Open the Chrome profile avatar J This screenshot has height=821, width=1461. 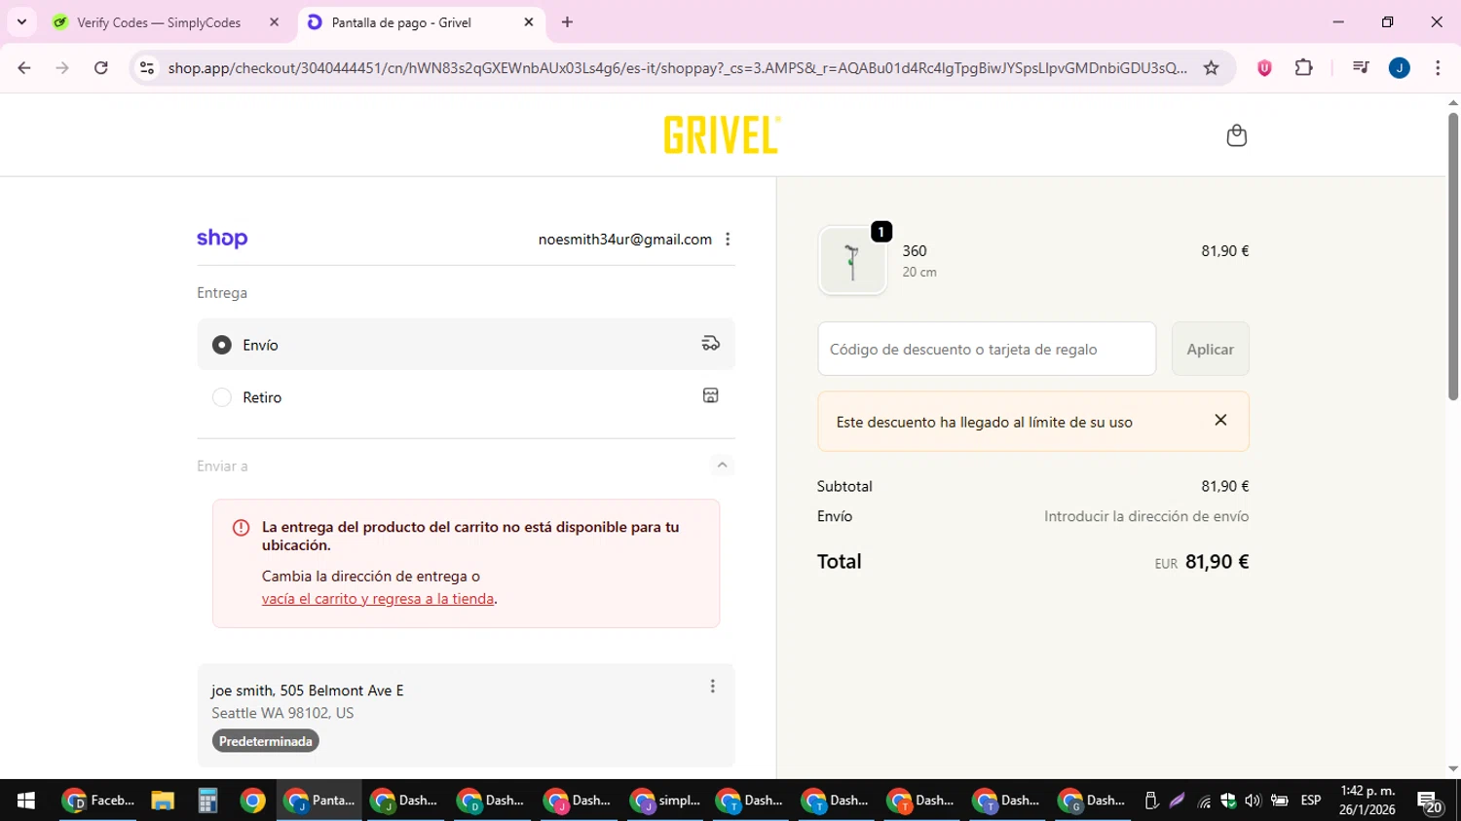(1400, 68)
